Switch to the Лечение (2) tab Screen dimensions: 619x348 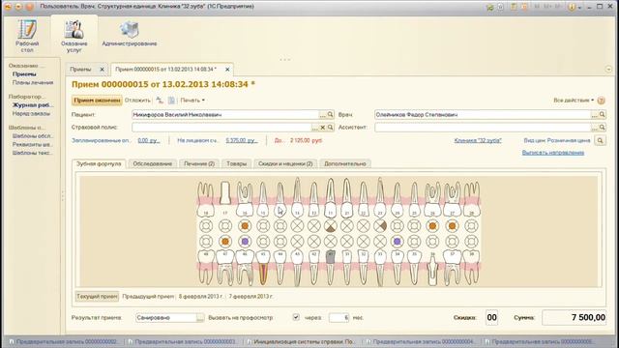tap(199, 163)
